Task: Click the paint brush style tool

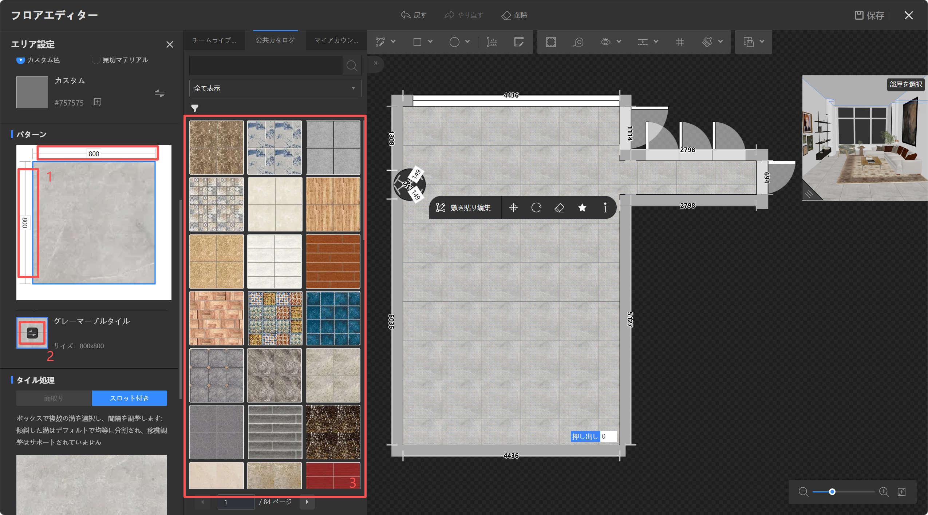Action: [707, 42]
